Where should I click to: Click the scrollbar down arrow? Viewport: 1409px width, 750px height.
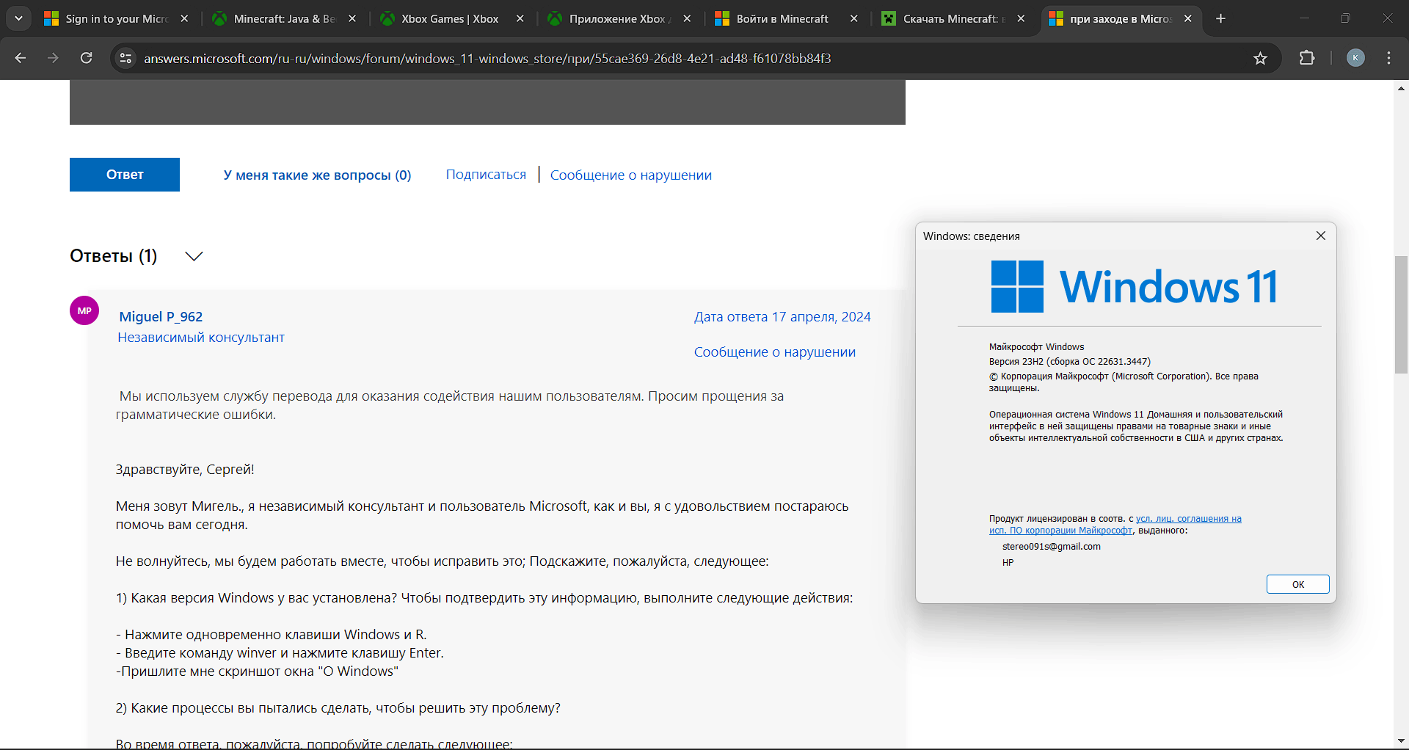point(1401,741)
